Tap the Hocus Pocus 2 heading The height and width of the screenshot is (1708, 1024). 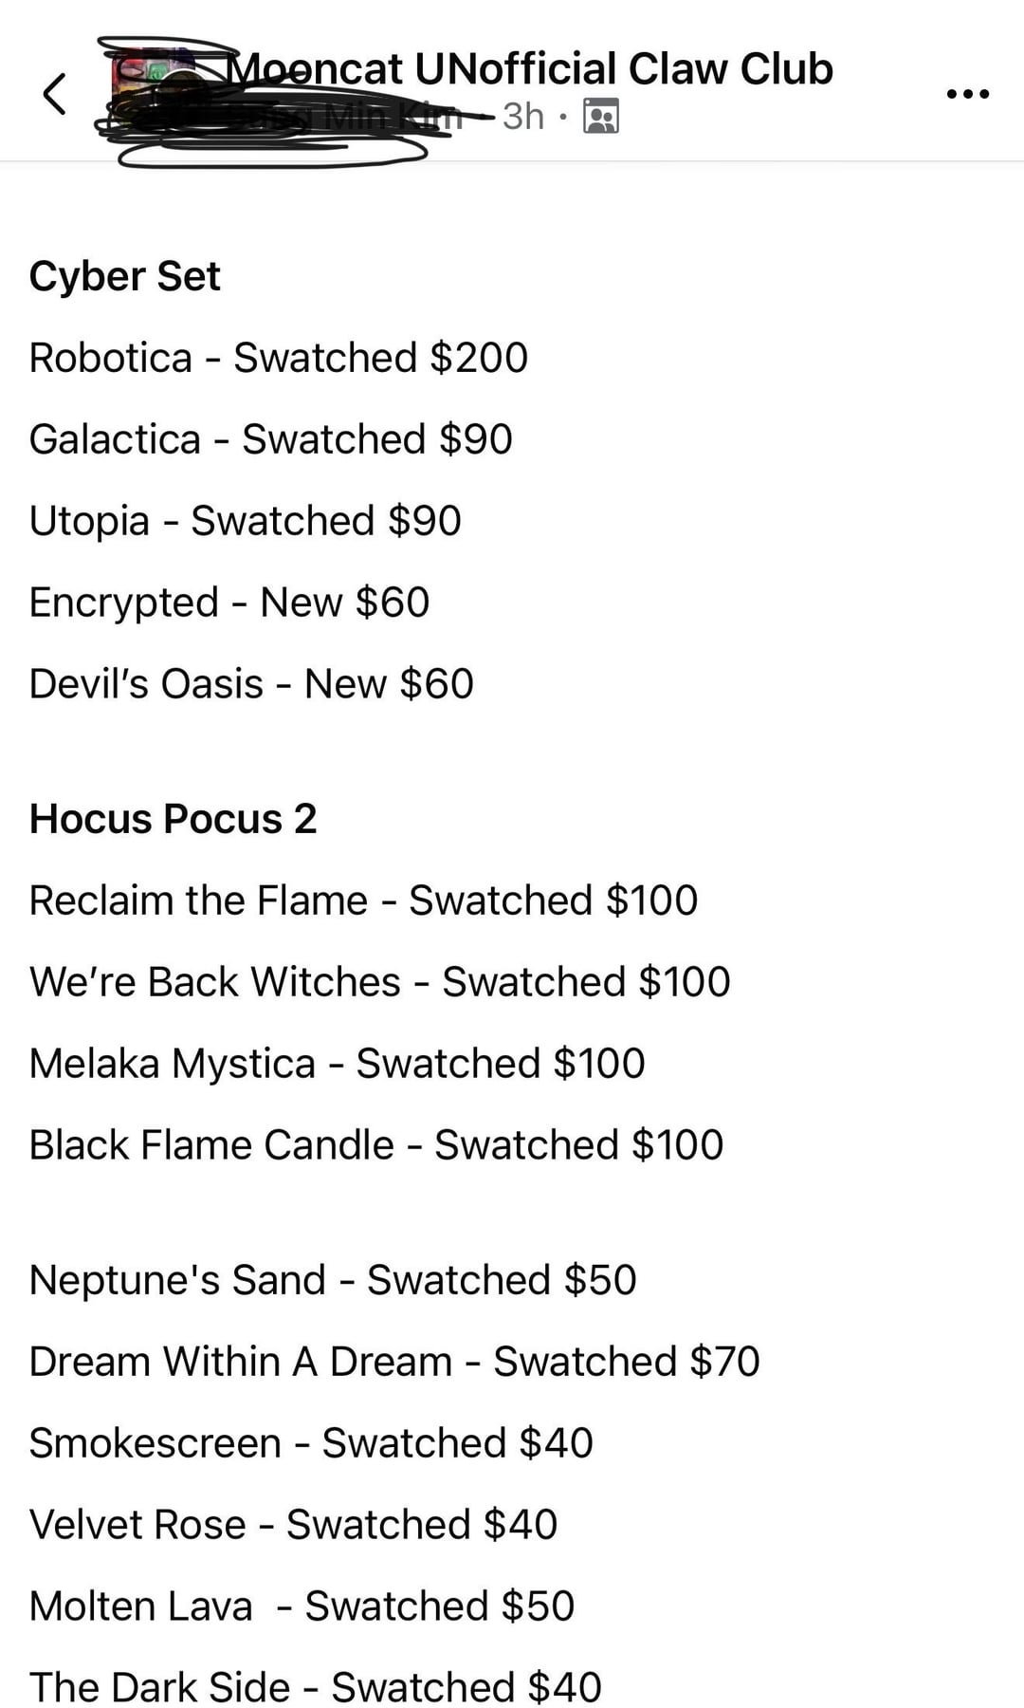[x=173, y=819]
